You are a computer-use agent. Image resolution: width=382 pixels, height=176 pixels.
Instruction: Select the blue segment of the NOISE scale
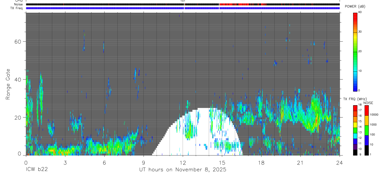366,140
